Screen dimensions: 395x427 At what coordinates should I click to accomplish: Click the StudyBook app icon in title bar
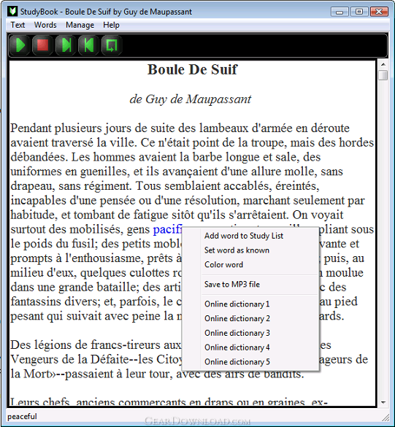click(12, 12)
